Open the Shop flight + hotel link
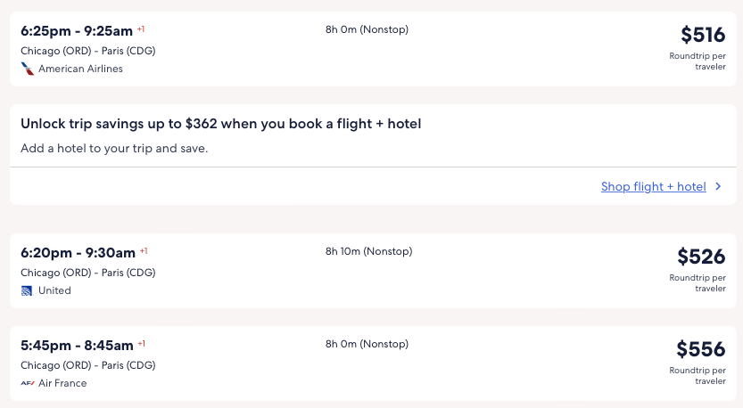Image resolution: width=743 pixels, height=408 pixels. (653, 187)
